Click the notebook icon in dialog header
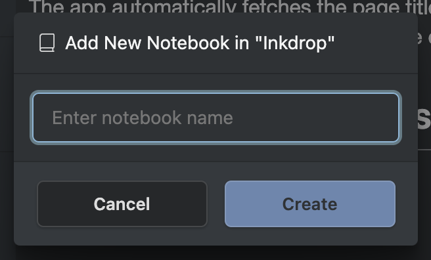 (x=47, y=43)
